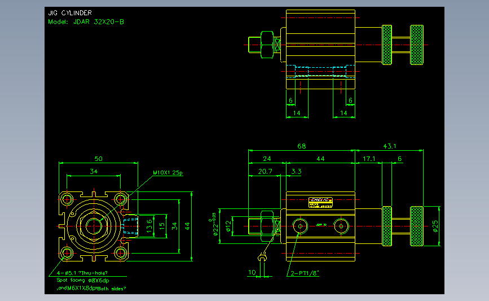489x301 pixels.
Task: Select the "M10X1.25p" thread callout
Action: tap(168, 173)
